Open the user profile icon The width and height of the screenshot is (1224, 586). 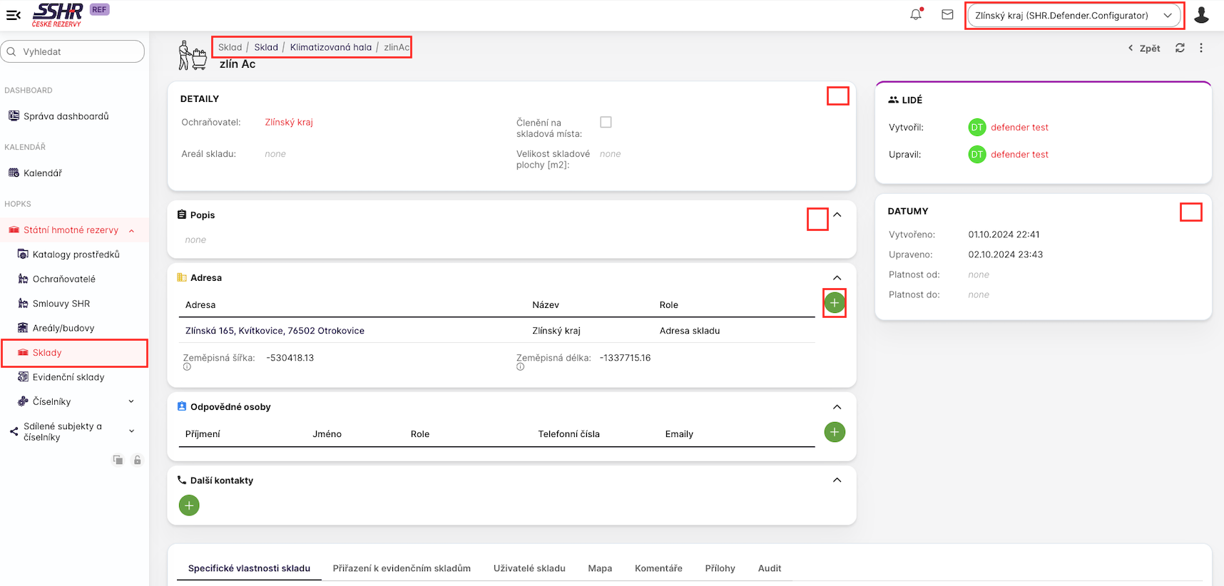[x=1201, y=15]
